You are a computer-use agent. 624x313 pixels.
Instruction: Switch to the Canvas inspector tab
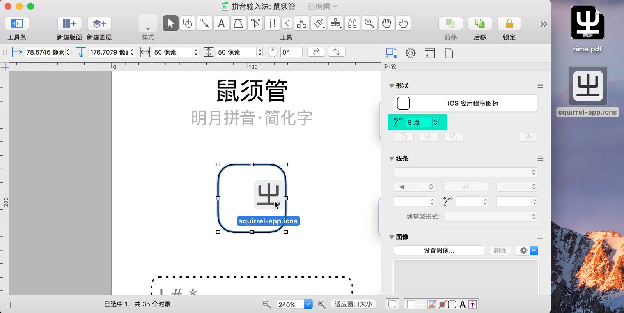[x=430, y=53]
